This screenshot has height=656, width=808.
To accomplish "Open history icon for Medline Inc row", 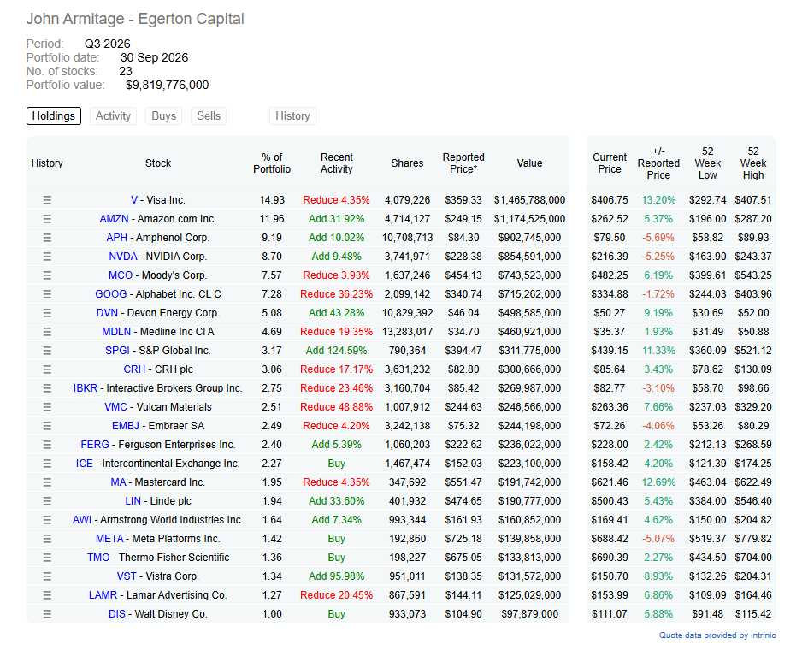I will [47, 332].
